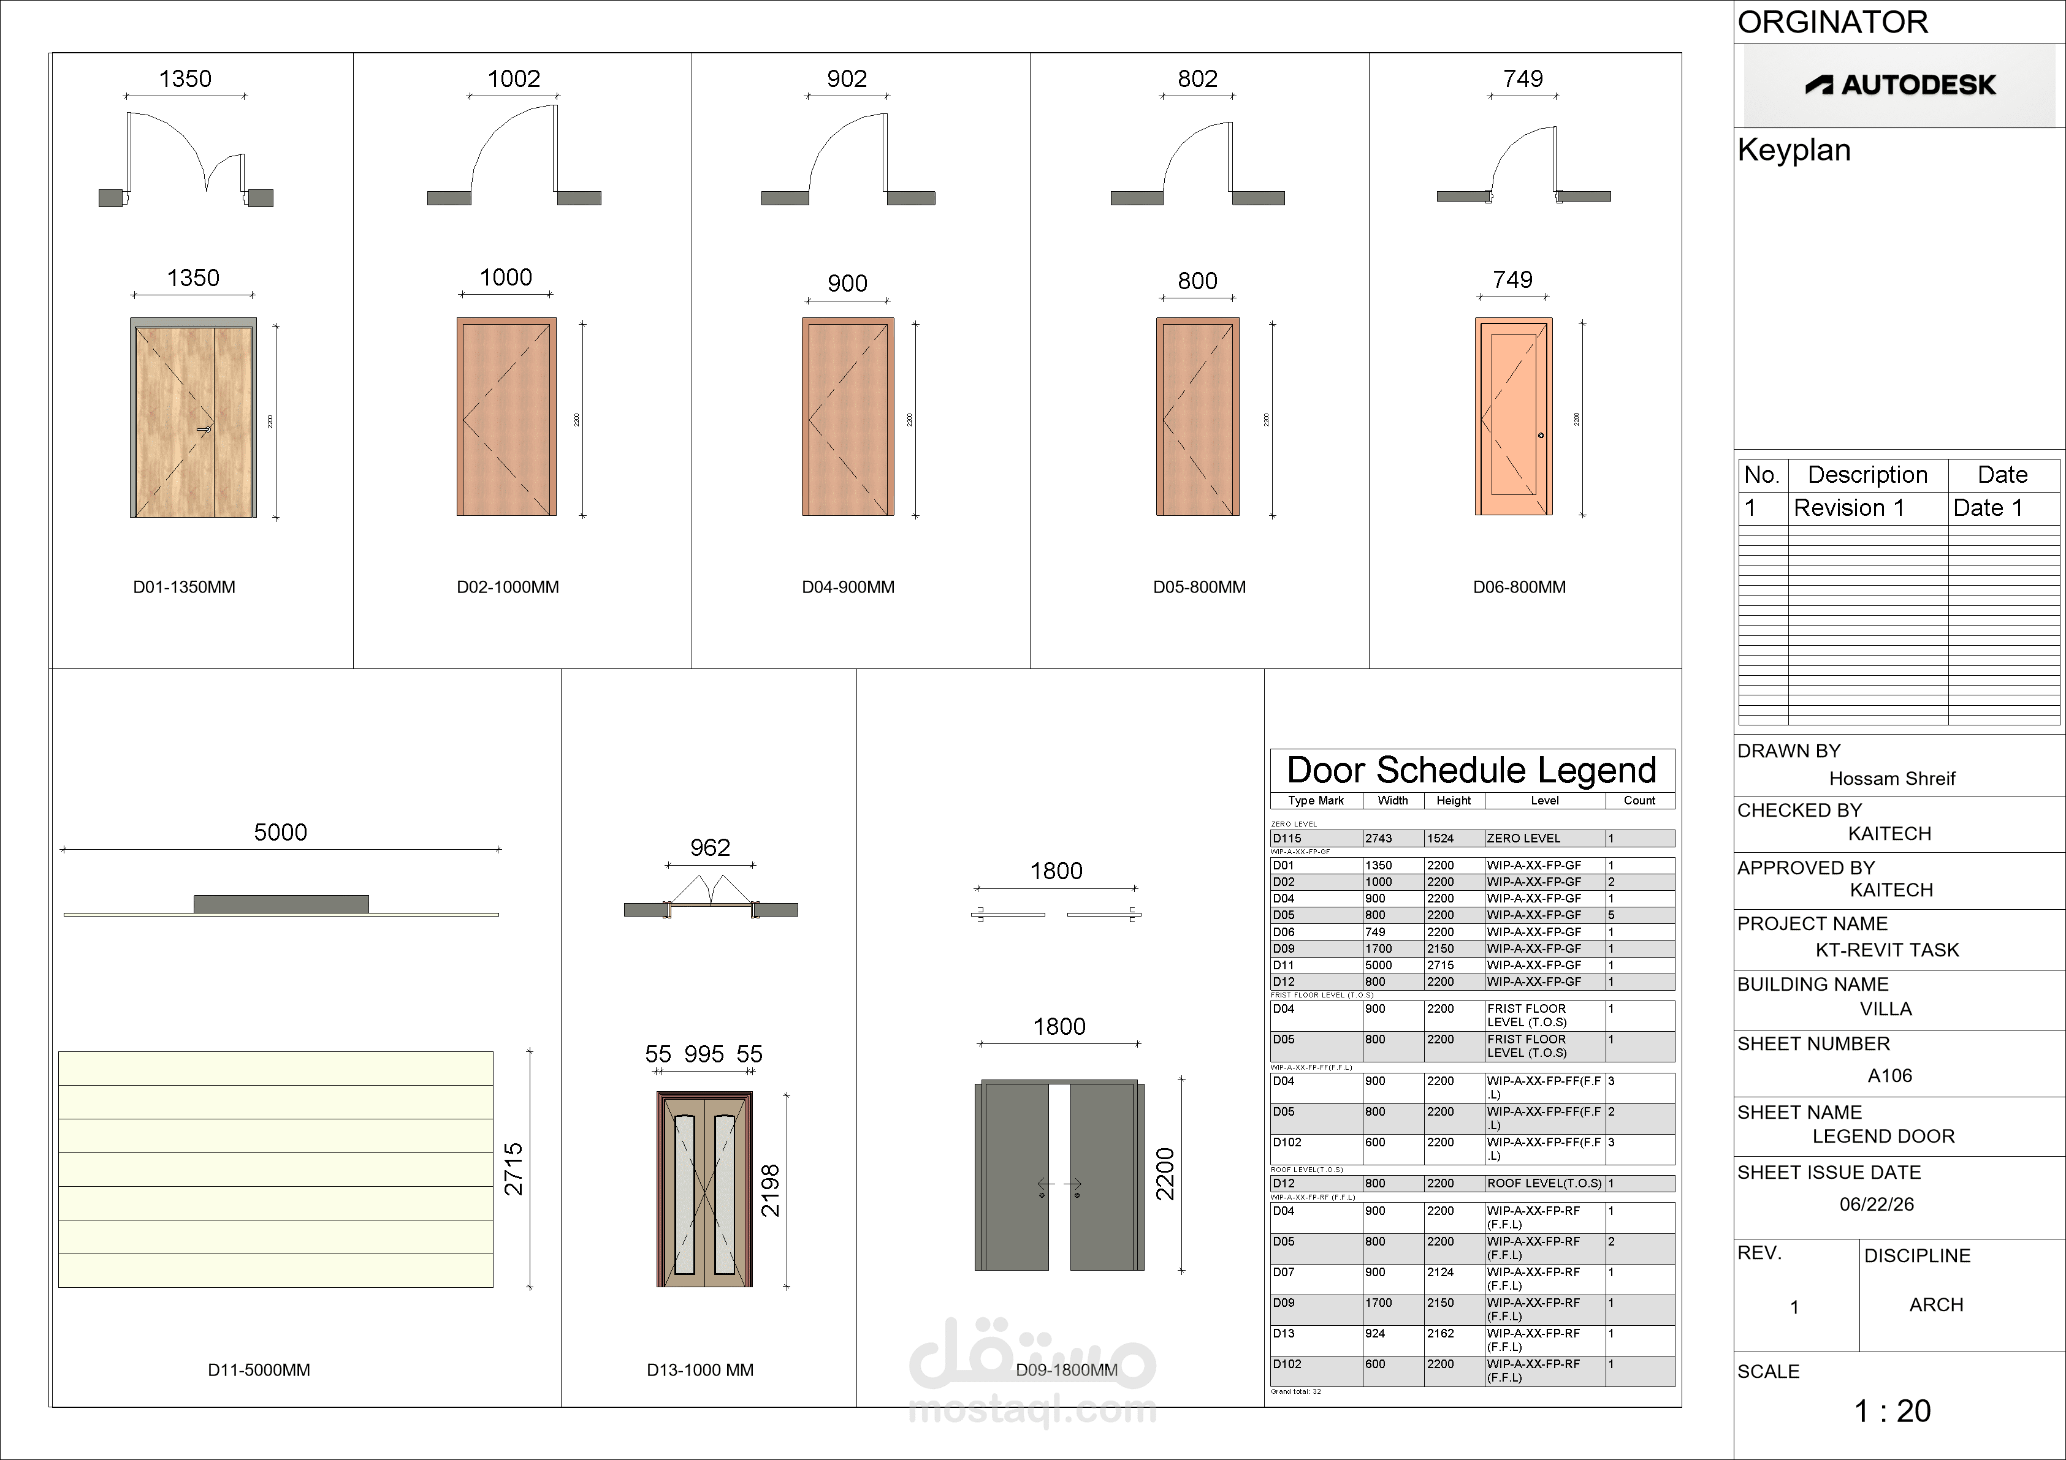
Task: Select the D13-1000 MM label
Action: [x=700, y=1370]
